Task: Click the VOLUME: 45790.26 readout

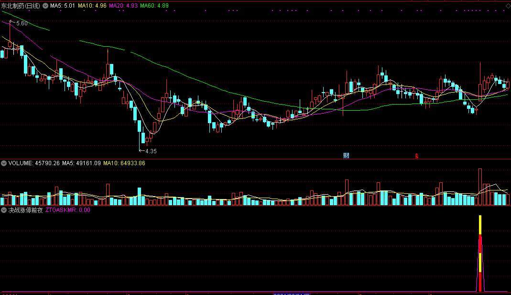Action: (34, 163)
